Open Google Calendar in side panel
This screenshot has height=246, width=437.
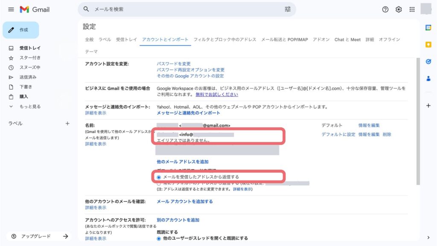[x=428, y=28]
